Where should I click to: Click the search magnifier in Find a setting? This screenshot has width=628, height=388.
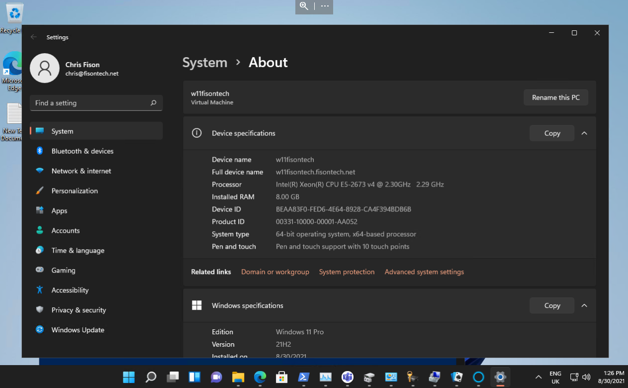click(154, 103)
